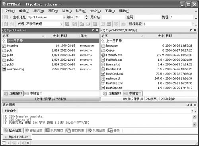Open the 传输日志 tab
The width and height of the screenshot is (199, 146).
click(x=34, y=131)
